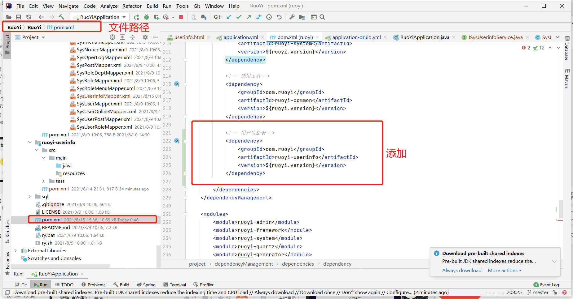Hide the Project panel with minus icon

pyautogui.click(x=156, y=37)
